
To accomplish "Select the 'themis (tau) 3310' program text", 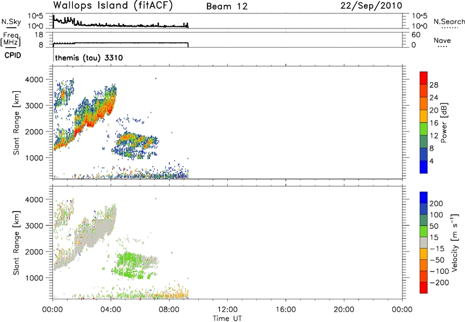I will pyautogui.click(x=89, y=58).
